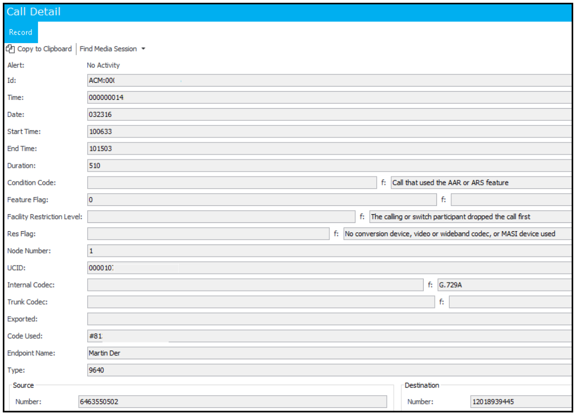This screenshot has height=415, width=576.
Task: Click the Alert: label
Action: pos(16,66)
